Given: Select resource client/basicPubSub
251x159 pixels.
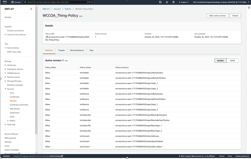Looking at the screenshot, I should (x=139, y=141).
